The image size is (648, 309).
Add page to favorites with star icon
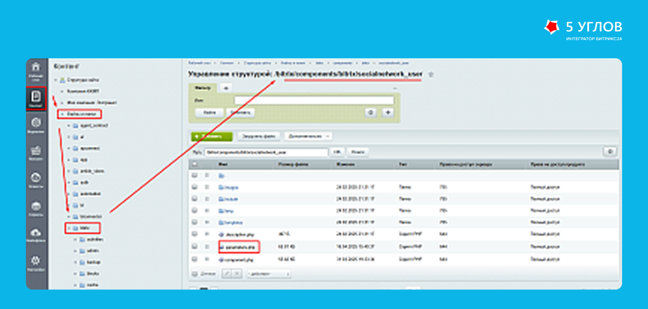coord(431,74)
